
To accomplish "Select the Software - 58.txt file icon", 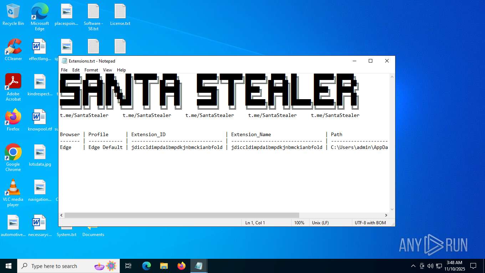I will (x=93, y=17).
